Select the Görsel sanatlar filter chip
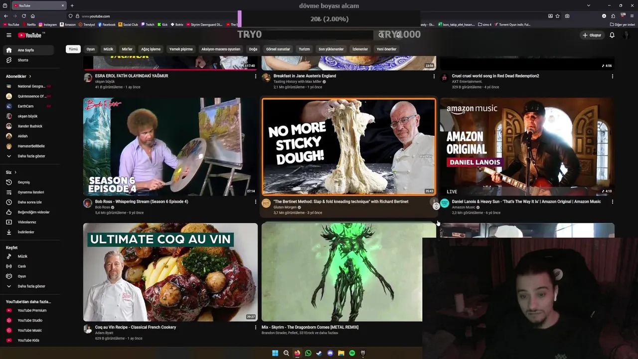This screenshot has height=359, width=638. pos(278,49)
